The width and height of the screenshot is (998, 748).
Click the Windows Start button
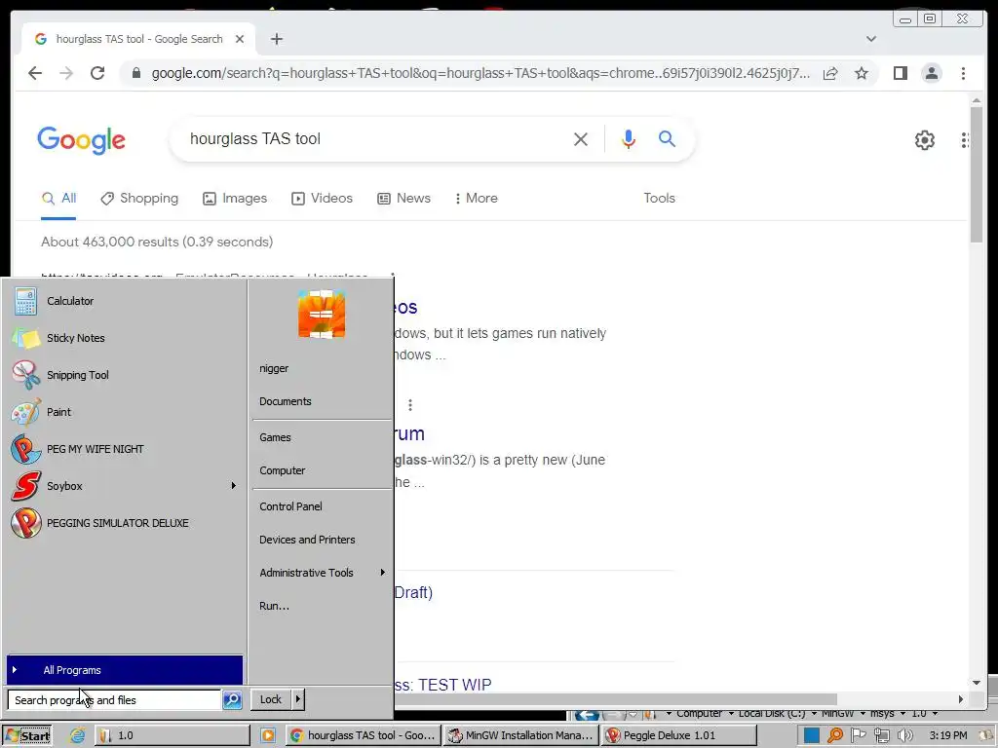point(26,735)
